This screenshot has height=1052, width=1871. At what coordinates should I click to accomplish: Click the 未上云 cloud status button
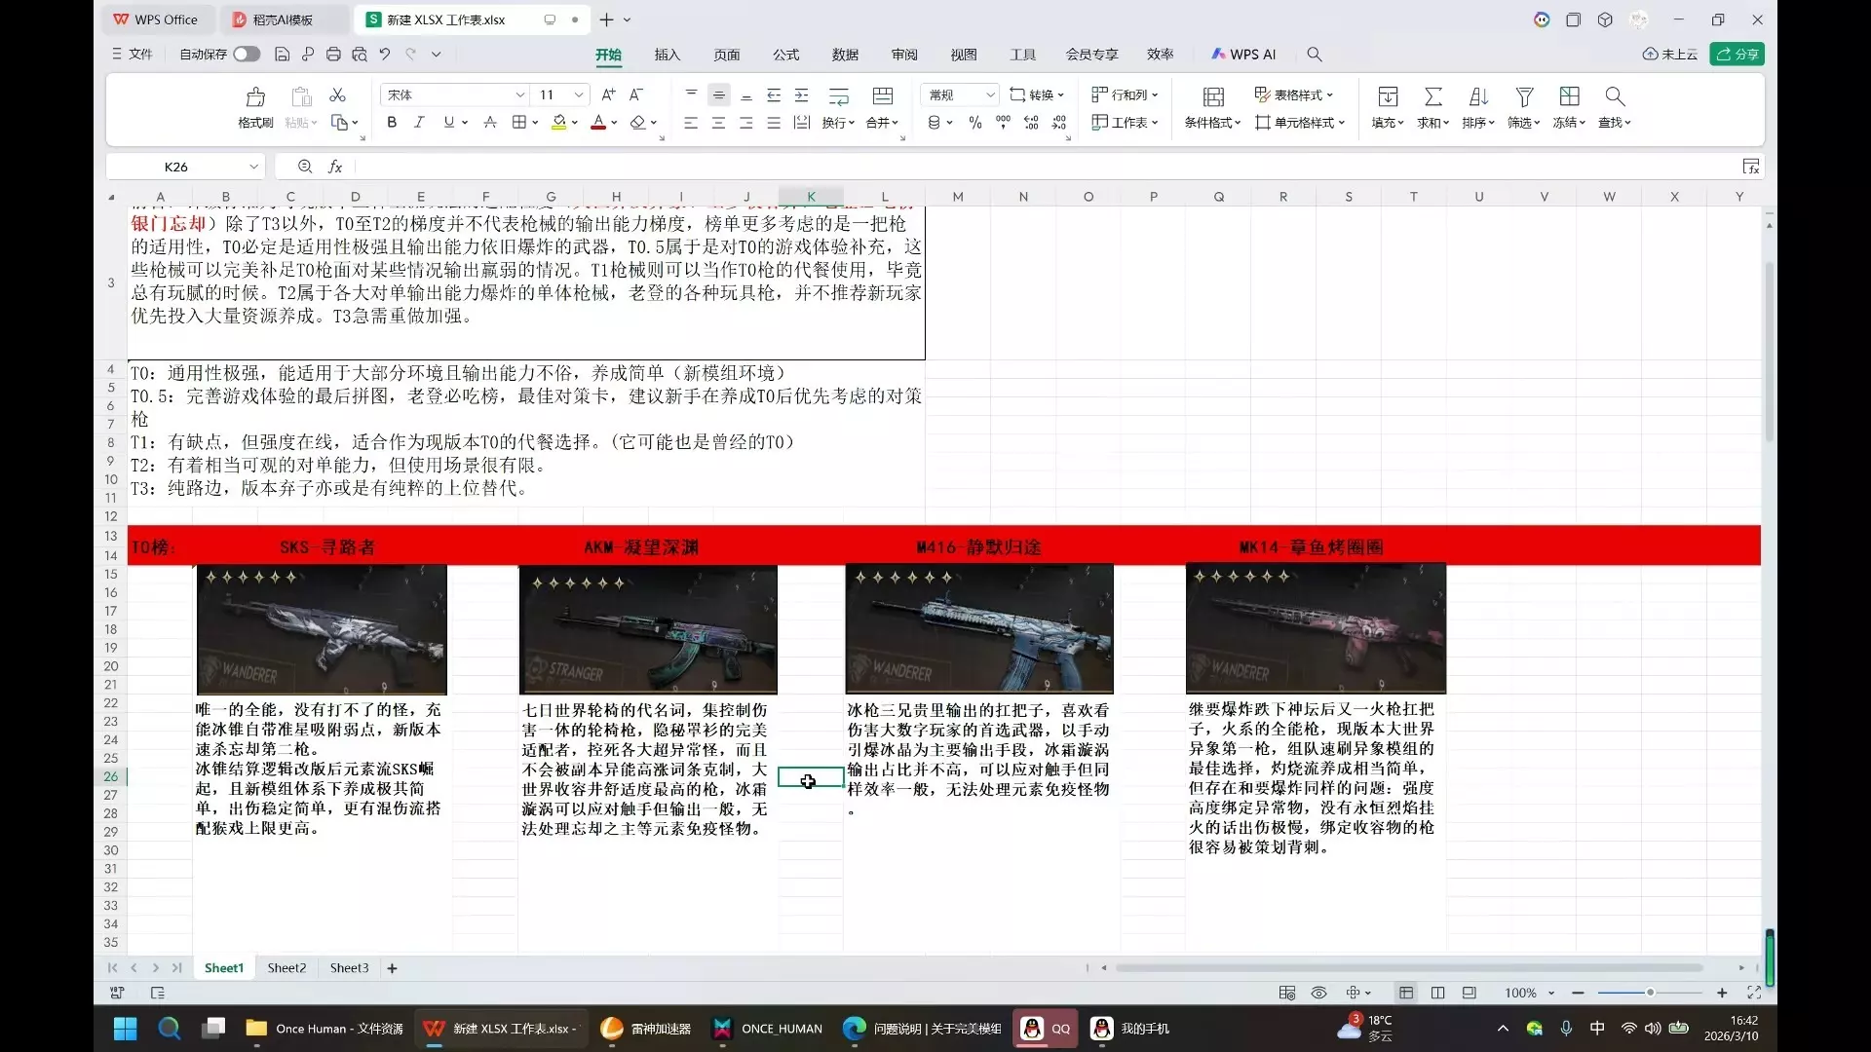point(1670,55)
